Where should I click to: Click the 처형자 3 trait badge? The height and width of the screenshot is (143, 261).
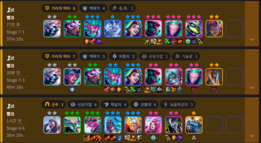[123, 56]
